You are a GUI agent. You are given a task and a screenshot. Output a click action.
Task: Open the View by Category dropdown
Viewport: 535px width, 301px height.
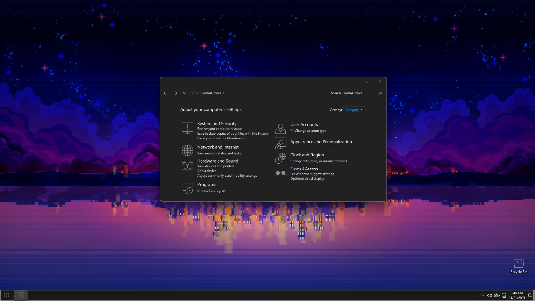click(x=354, y=110)
